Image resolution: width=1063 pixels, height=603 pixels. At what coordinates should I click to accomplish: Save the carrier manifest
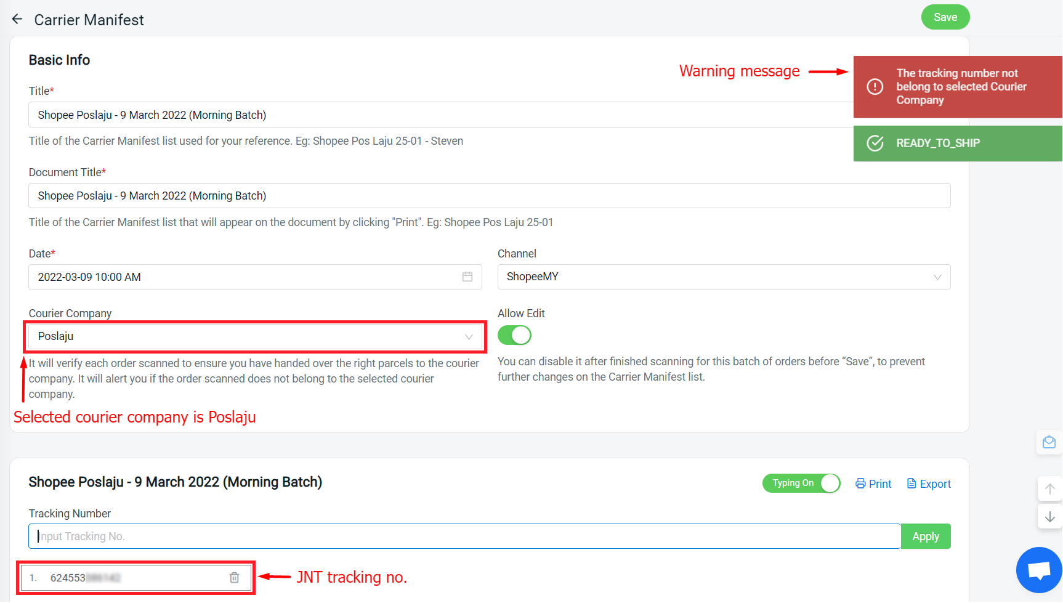point(945,17)
